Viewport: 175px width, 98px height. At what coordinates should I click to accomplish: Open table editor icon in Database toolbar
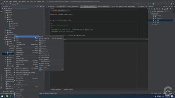[x=162, y=9]
